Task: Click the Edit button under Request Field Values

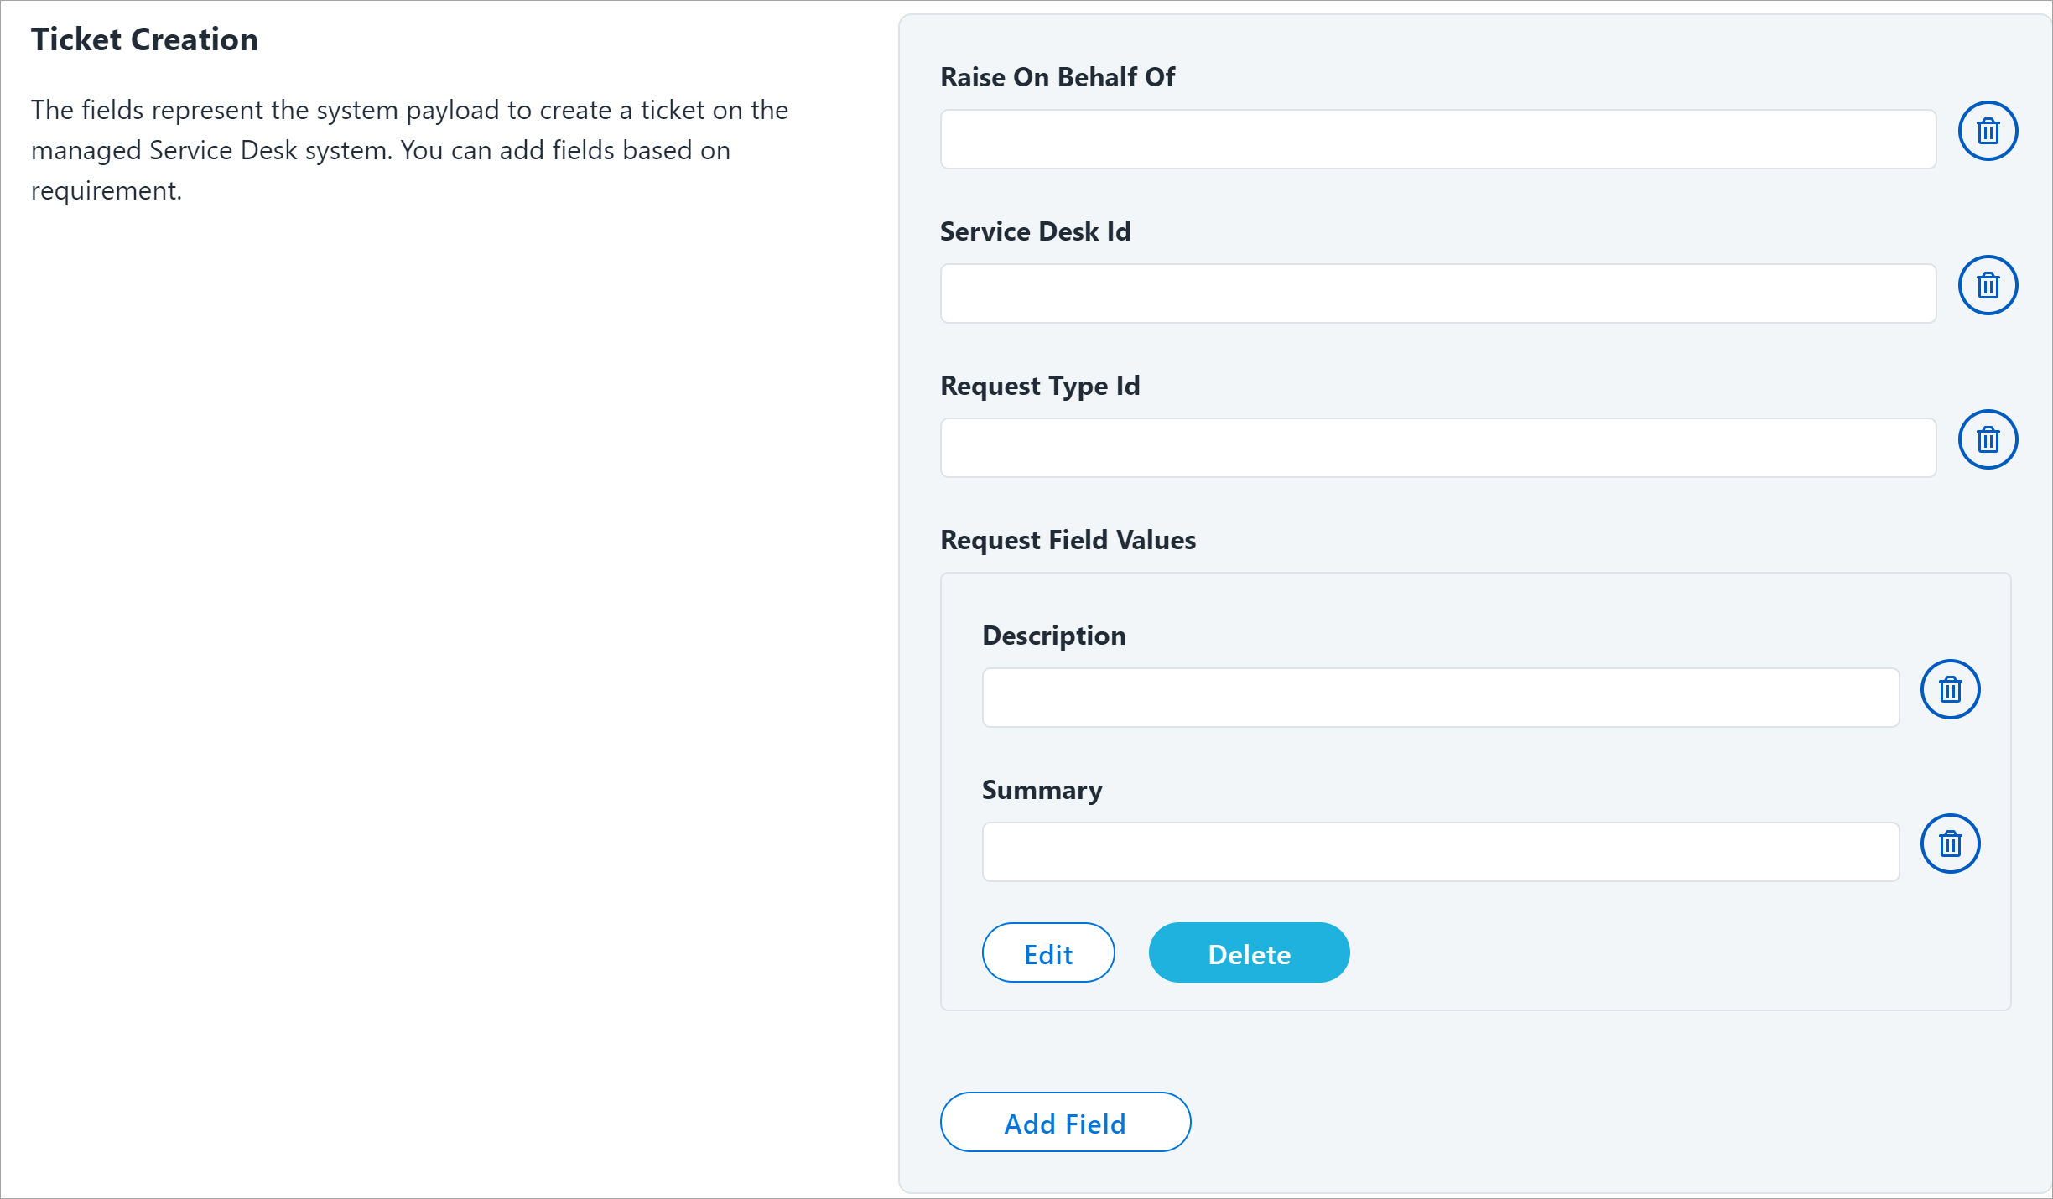Action: [1048, 952]
